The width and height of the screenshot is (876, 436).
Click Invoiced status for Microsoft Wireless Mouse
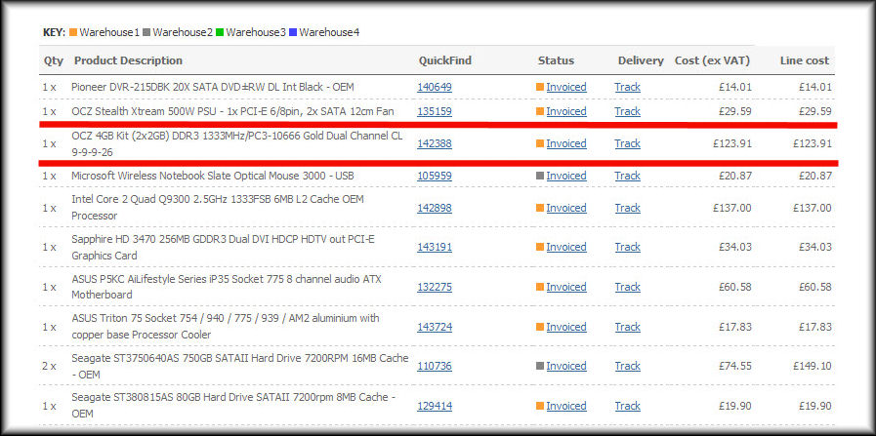(566, 176)
